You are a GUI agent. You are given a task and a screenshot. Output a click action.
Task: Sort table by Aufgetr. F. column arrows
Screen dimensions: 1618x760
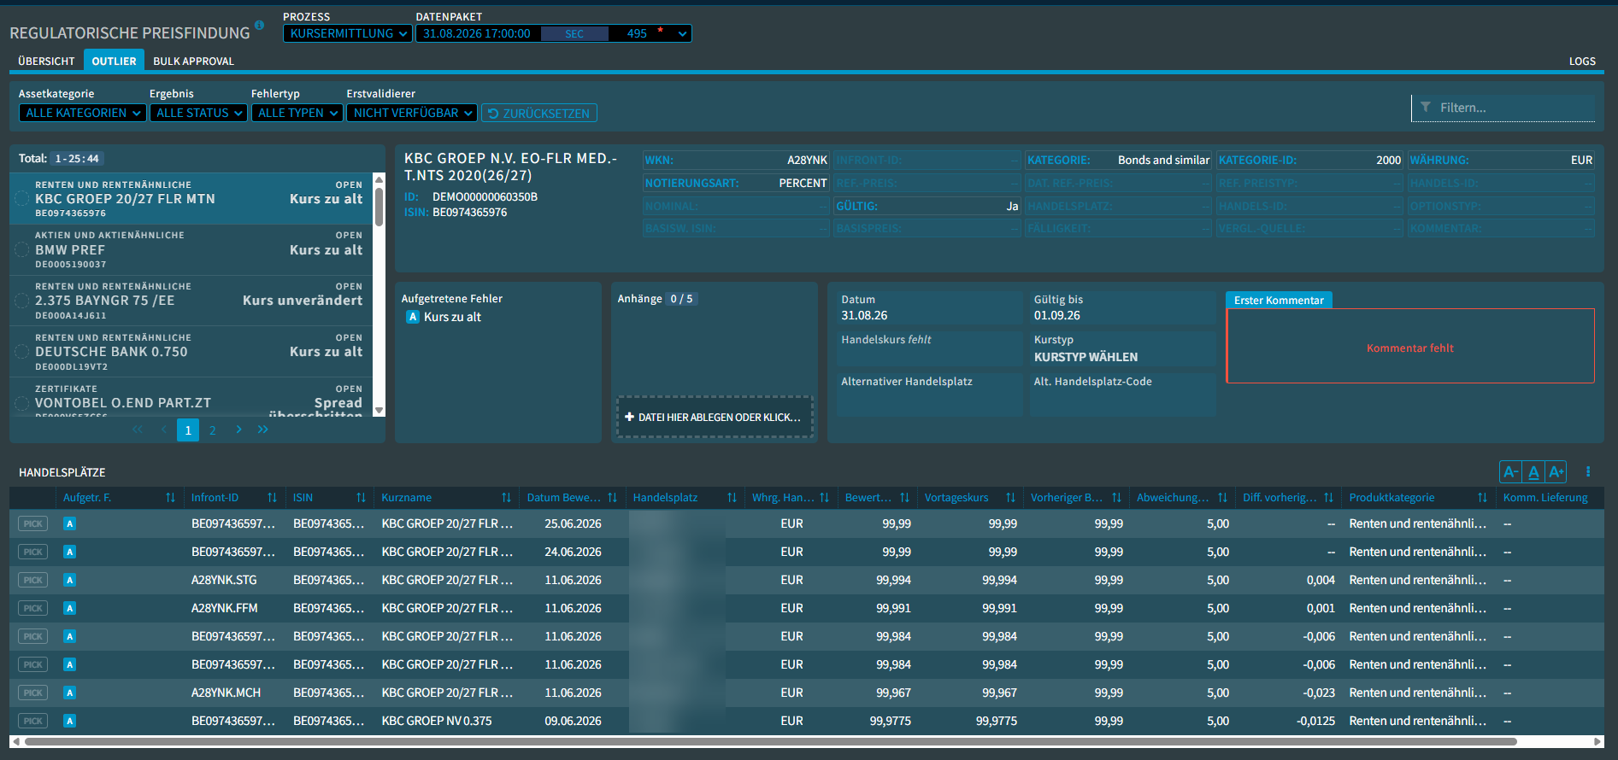pyautogui.click(x=170, y=497)
